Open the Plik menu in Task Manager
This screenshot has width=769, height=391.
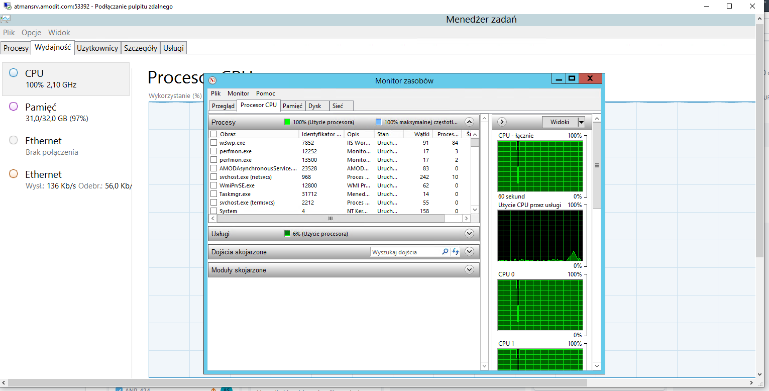pos(9,32)
